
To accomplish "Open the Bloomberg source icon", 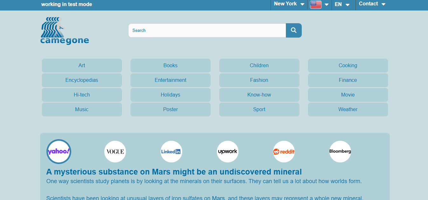I will coord(340,152).
